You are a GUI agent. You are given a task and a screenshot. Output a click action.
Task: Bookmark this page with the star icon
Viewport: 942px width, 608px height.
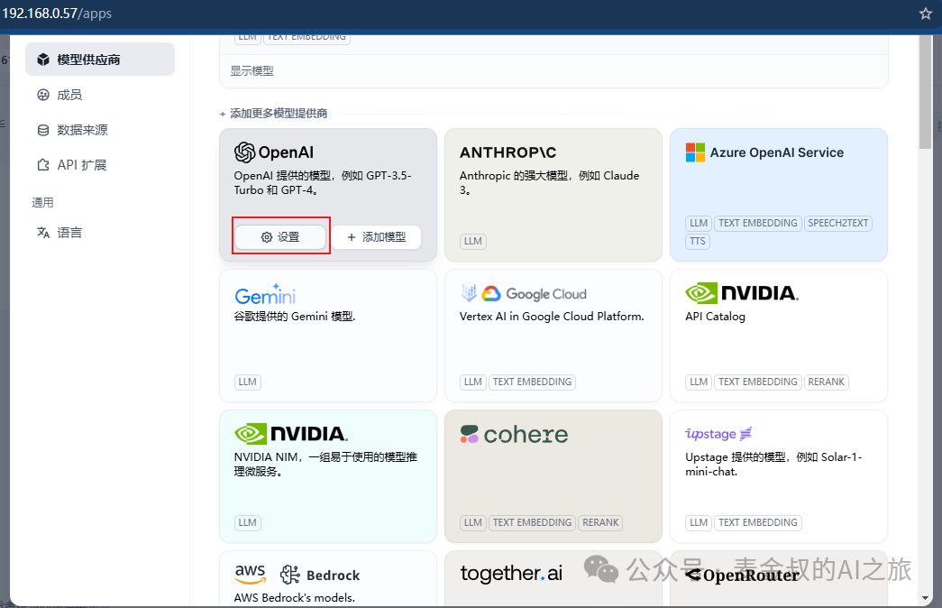[925, 14]
